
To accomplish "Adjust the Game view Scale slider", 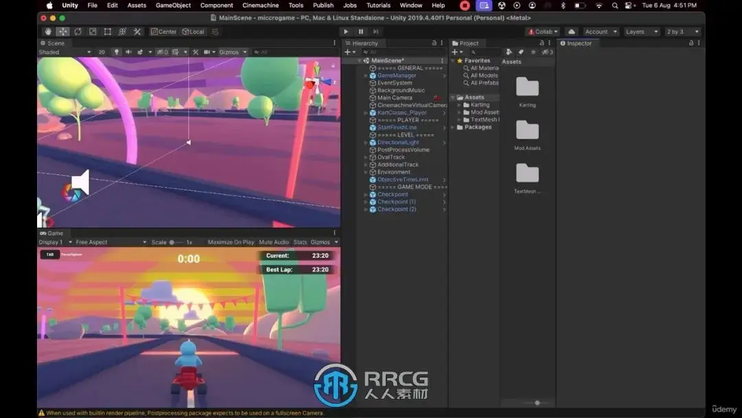I will (x=176, y=242).
